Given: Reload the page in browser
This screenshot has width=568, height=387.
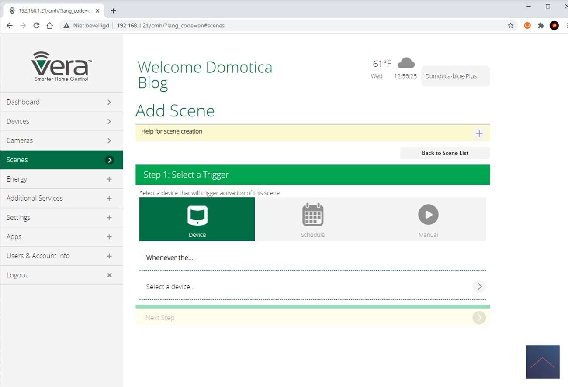Looking at the screenshot, I should (36, 26).
